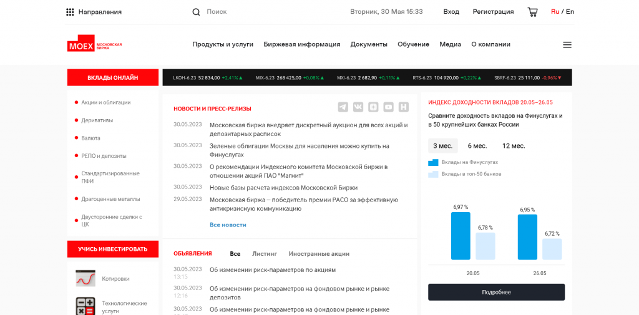Click the ОБЪЯВЛЕНИЯ heading
This screenshot has height=315, width=639.
(x=193, y=253)
